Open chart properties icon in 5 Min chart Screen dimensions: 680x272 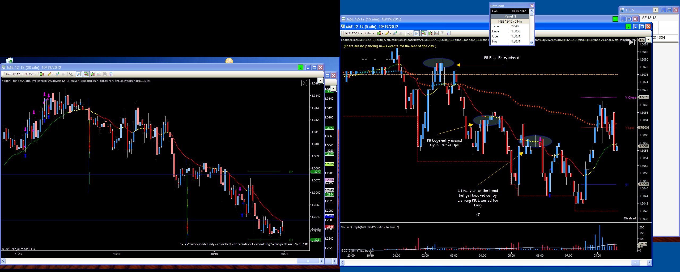point(449,33)
